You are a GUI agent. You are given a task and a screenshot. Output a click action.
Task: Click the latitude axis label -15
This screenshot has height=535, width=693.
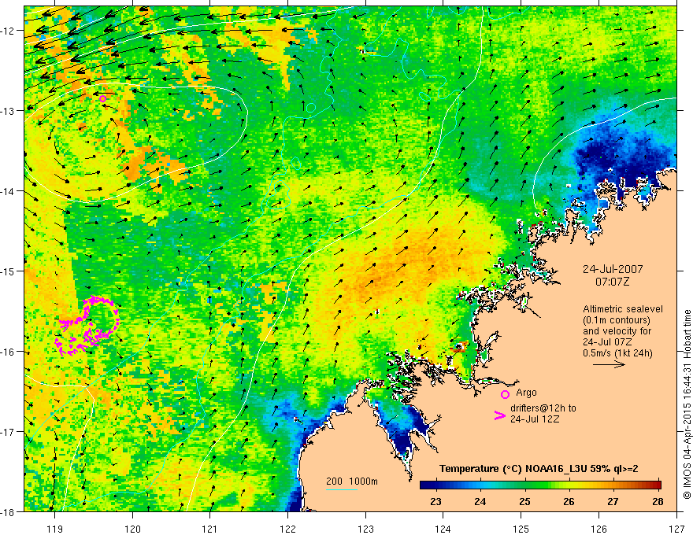coord(9,271)
